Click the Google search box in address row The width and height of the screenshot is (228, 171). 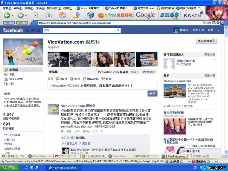pyautogui.click(x=207, y=23)
